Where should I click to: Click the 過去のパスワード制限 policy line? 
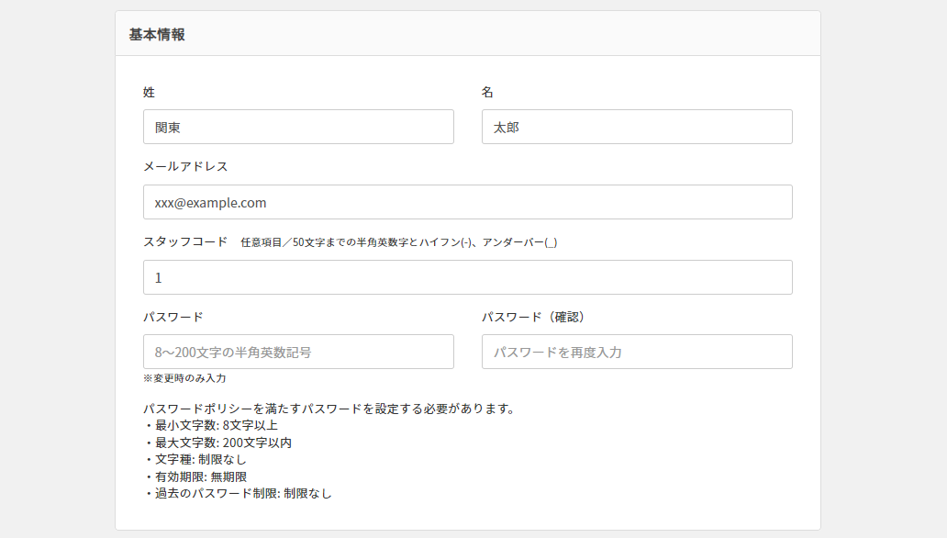coord(238,493)
